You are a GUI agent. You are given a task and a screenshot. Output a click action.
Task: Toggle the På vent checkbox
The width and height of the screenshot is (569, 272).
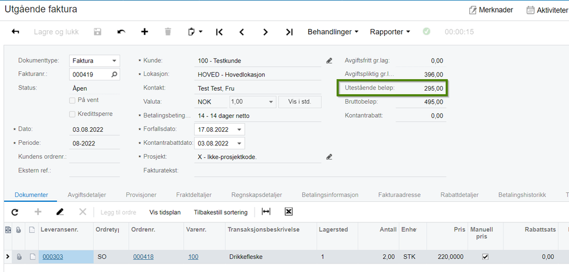click(72, 100)
